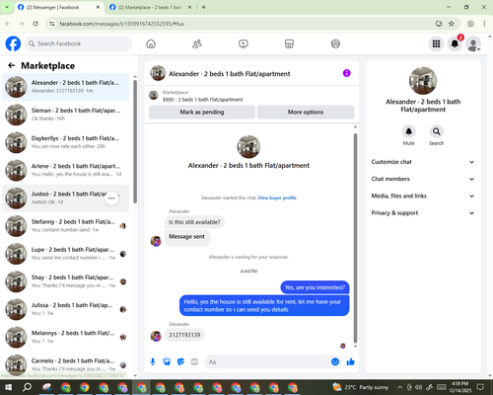Screen dimensions: 493x395
Task: Click phone number message 3127193139
Action: click(x=184, y=335)
